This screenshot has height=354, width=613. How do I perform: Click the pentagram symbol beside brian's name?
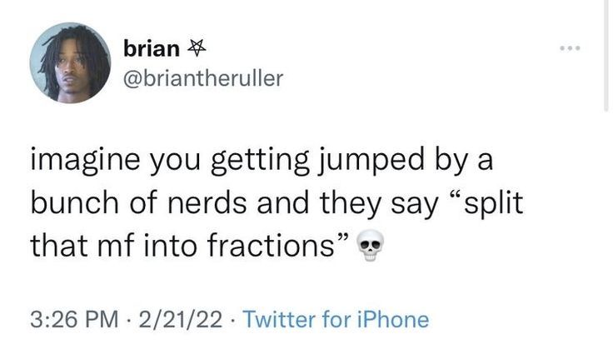pos(197,50)
